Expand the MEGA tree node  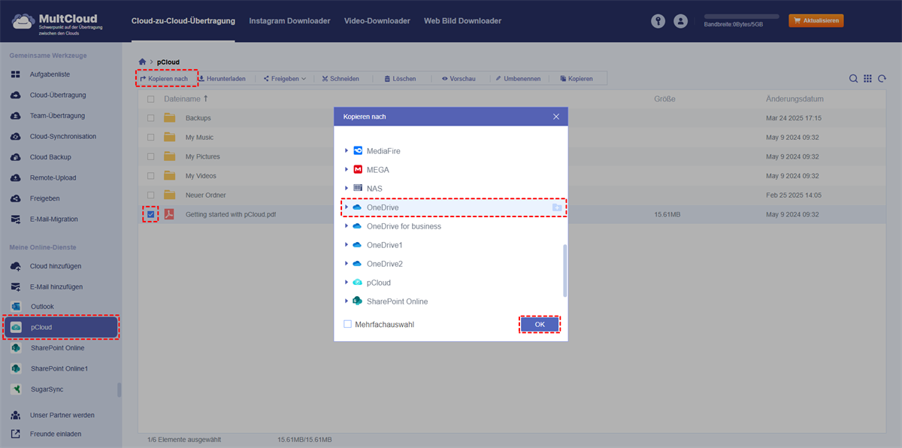point(347,170)
